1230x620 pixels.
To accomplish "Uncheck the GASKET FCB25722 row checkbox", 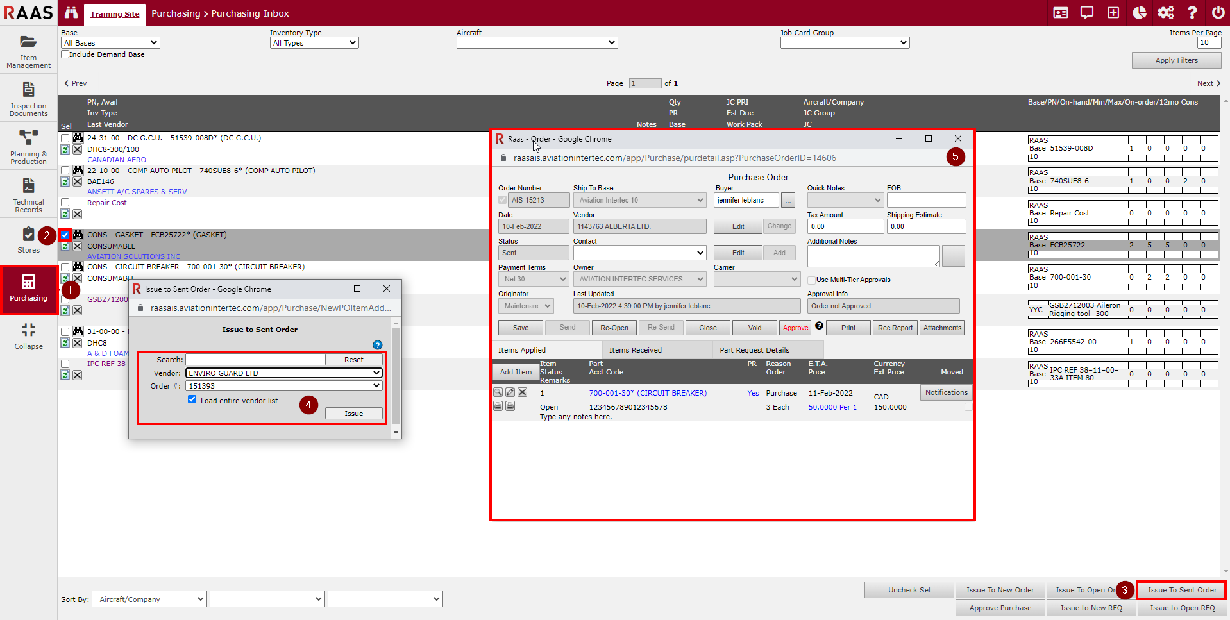I will [x=65, y=235].
